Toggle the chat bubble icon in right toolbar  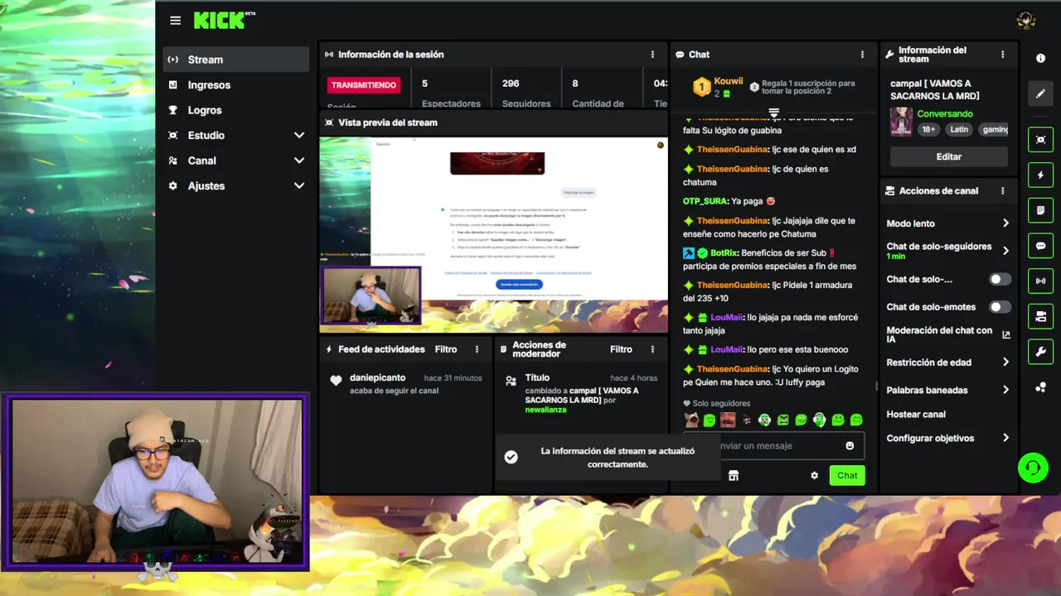tap(1041, 246)
